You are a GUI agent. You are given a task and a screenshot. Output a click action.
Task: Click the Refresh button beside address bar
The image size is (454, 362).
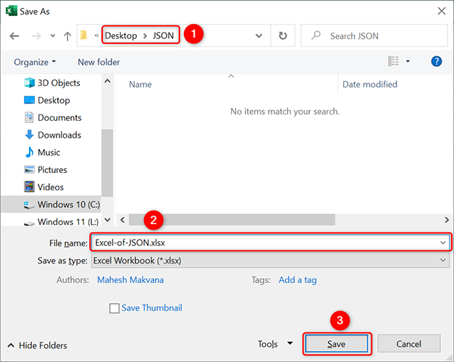point(282,35)
